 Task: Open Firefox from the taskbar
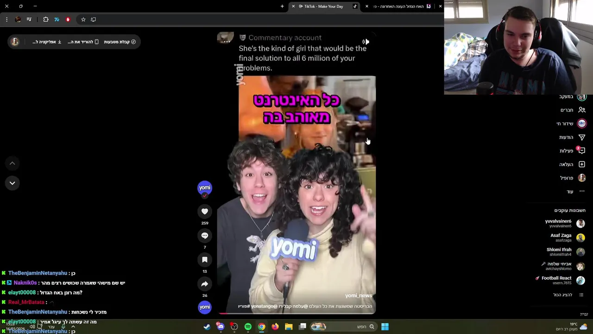click(x=275, y=327)
